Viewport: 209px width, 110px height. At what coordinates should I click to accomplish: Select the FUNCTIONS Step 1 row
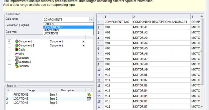(49, 94)
